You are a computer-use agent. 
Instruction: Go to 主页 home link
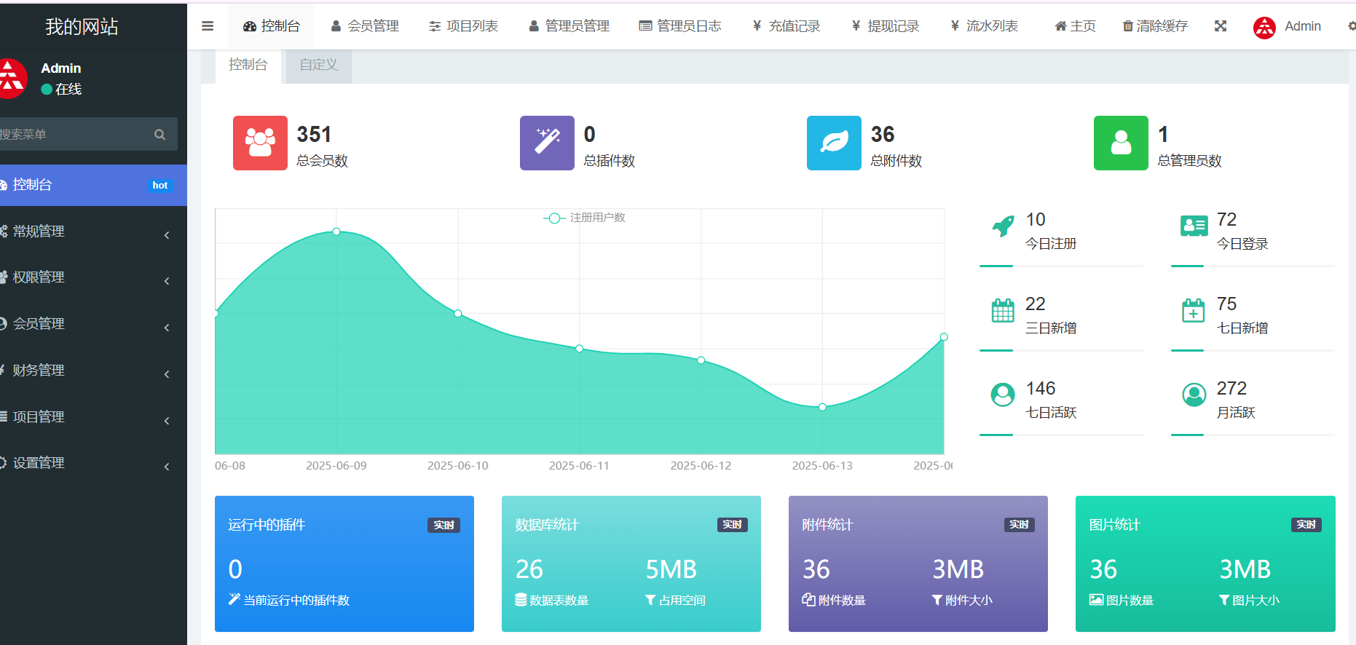(x=1075, y=26)
